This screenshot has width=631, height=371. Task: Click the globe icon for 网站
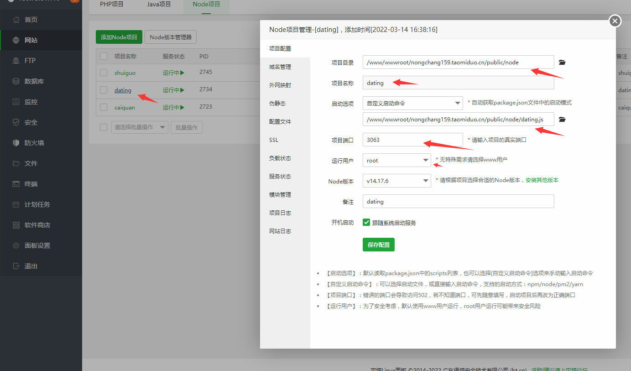click(x=16, y=40)
